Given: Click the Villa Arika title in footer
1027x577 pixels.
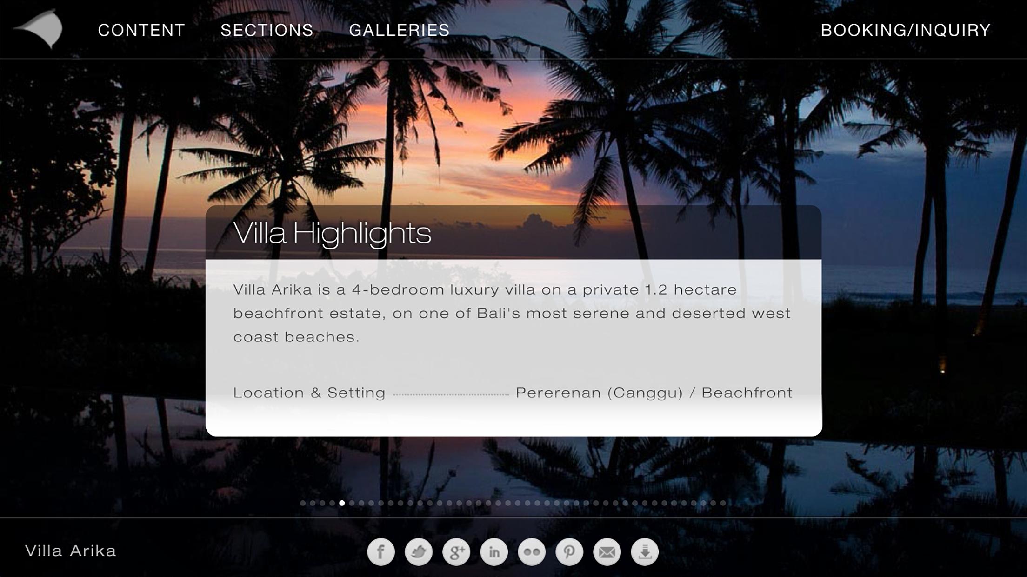Looking at the screenshot, I should pos(71,551).
